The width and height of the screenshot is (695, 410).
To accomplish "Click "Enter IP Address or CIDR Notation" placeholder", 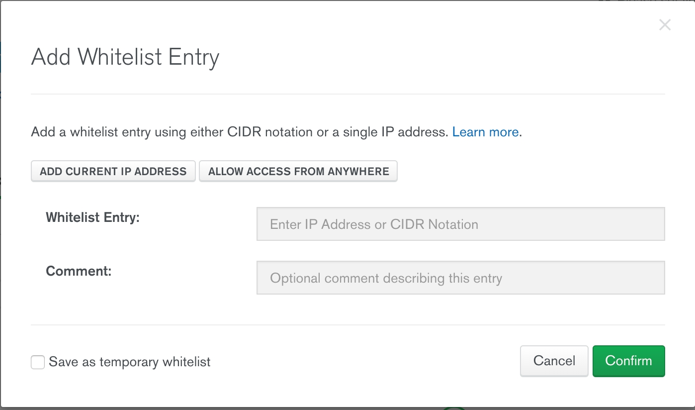I will (374, 224).
